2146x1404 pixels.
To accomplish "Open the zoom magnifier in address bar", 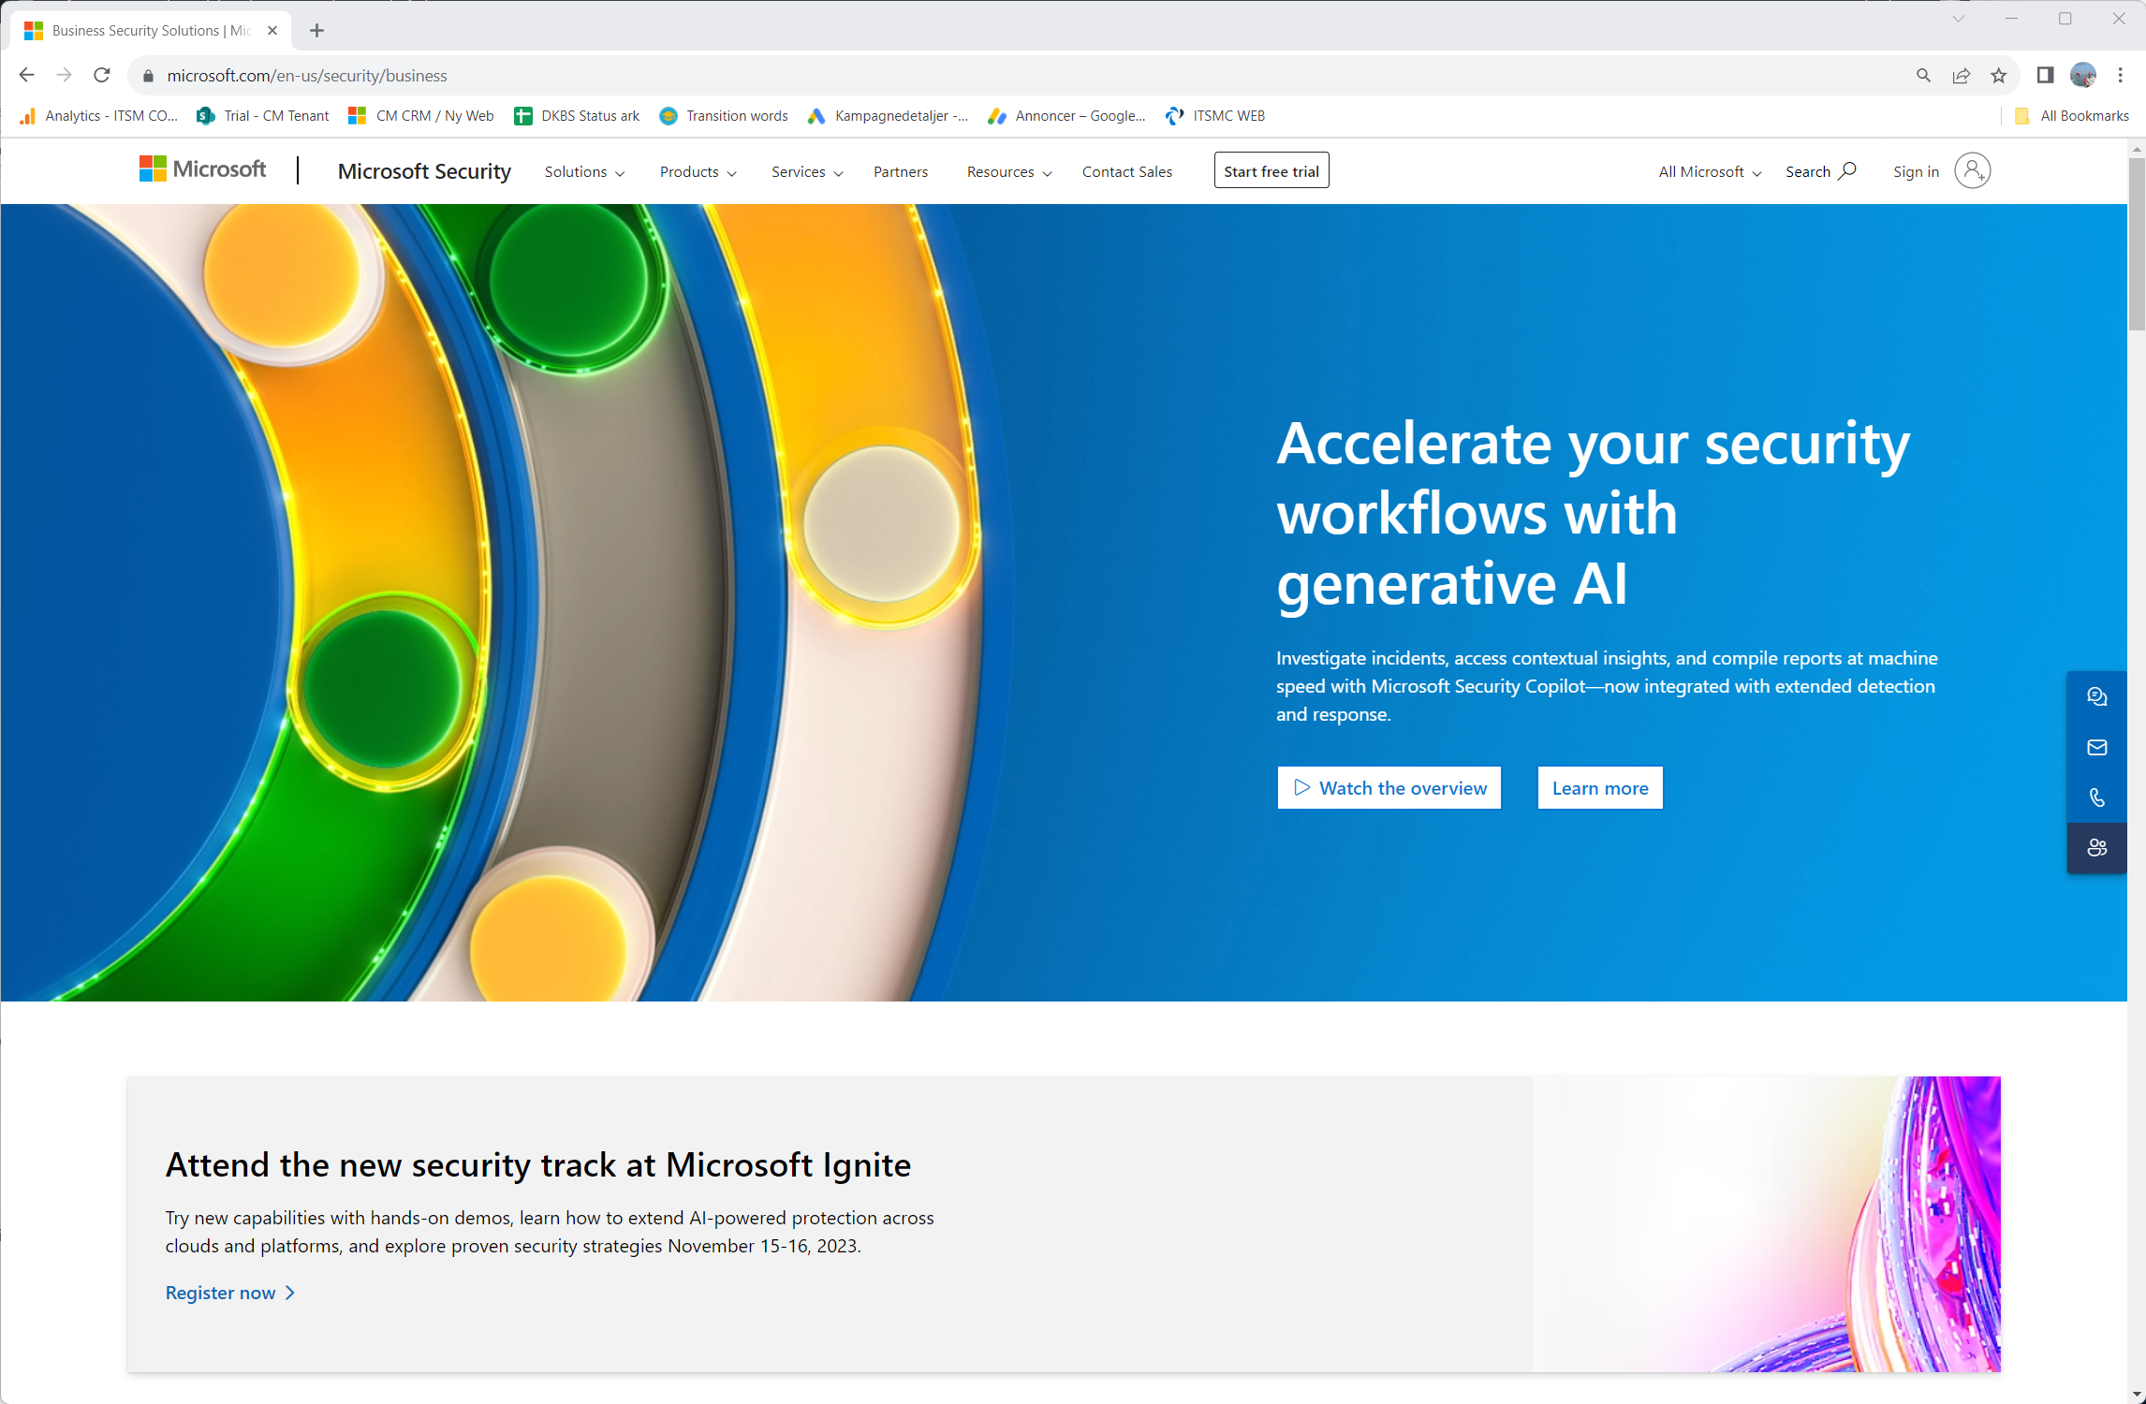I will (1923, 76).
